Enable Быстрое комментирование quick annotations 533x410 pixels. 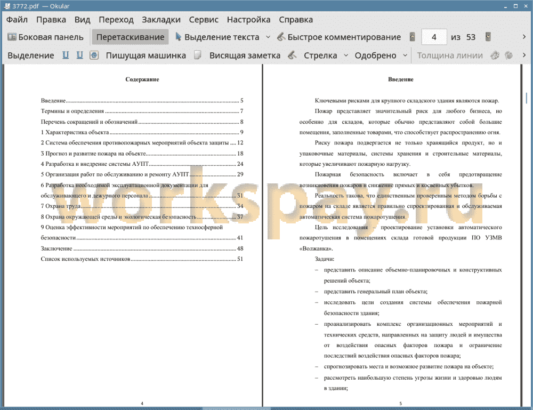click(338, 37)
